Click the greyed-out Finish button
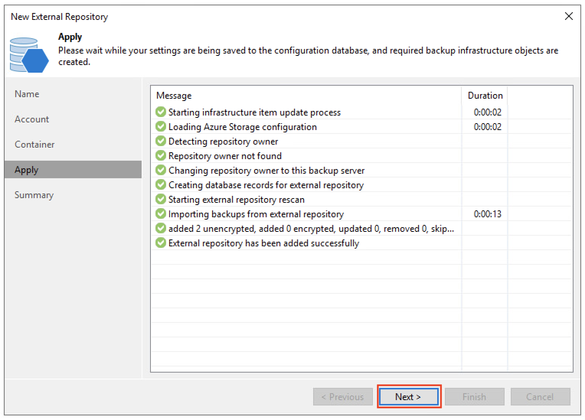The image size is (585, 420). click(x=474, y=397)
